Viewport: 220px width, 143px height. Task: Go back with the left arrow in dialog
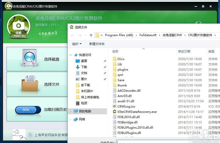pyautogui.click(x=72, y=35)
